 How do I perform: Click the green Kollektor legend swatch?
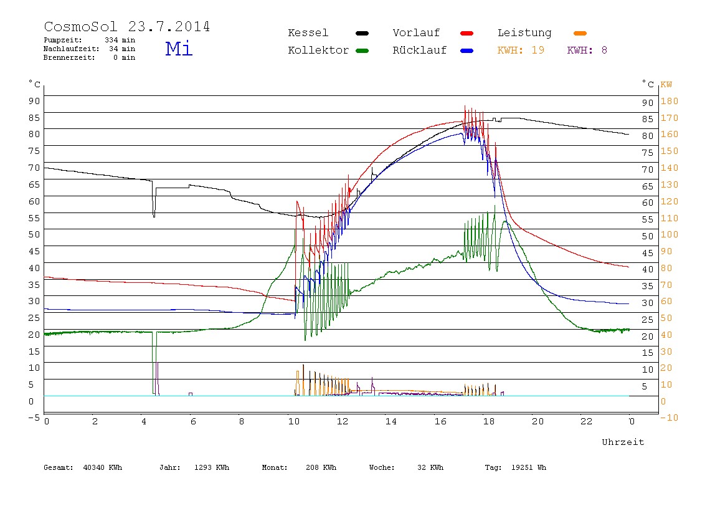click(362, 50)
